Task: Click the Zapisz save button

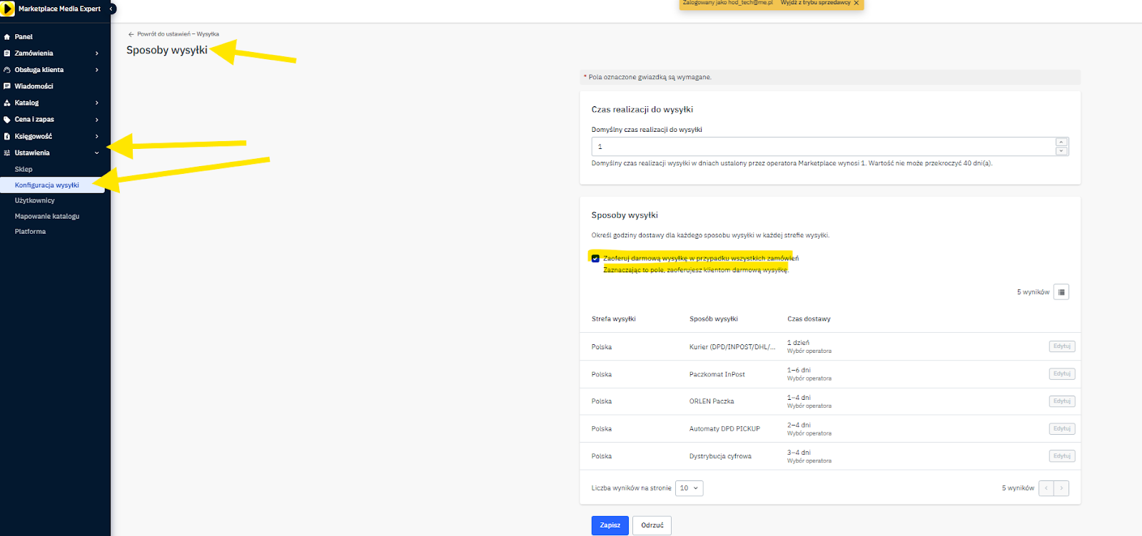Action: coord(610,525)
